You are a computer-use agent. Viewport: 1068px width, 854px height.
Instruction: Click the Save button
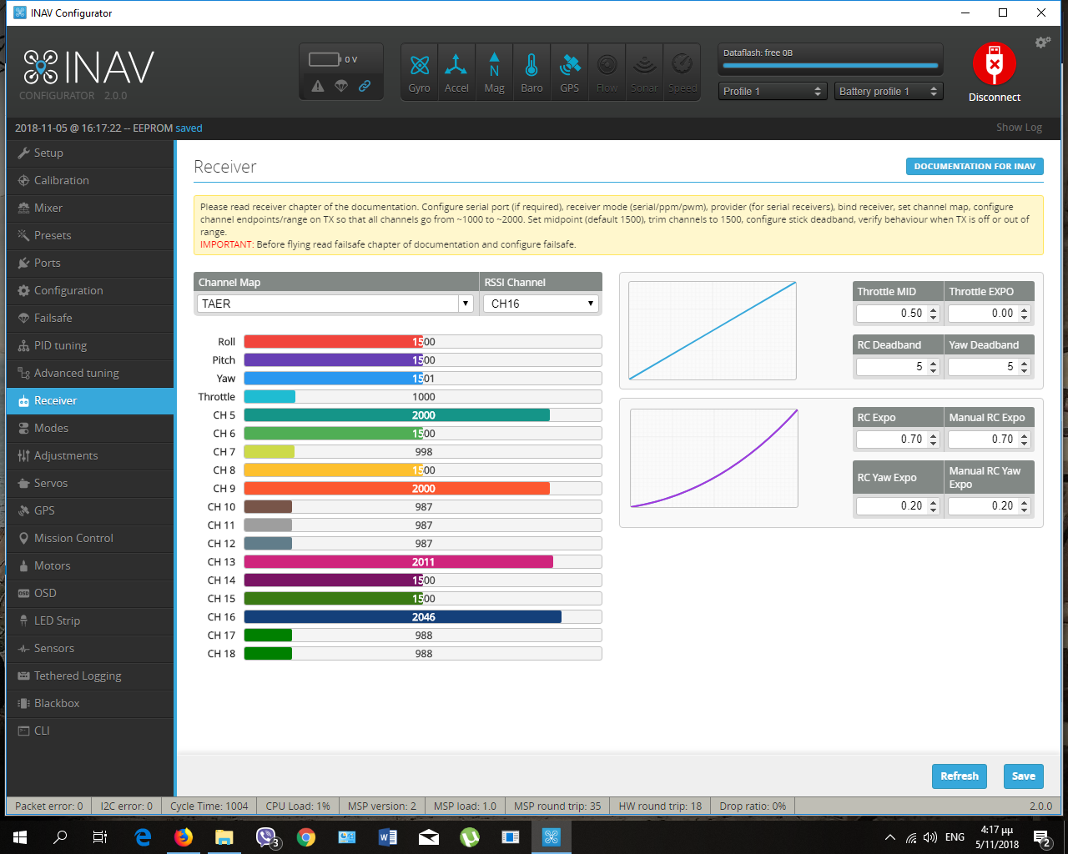click(1023, 776)
